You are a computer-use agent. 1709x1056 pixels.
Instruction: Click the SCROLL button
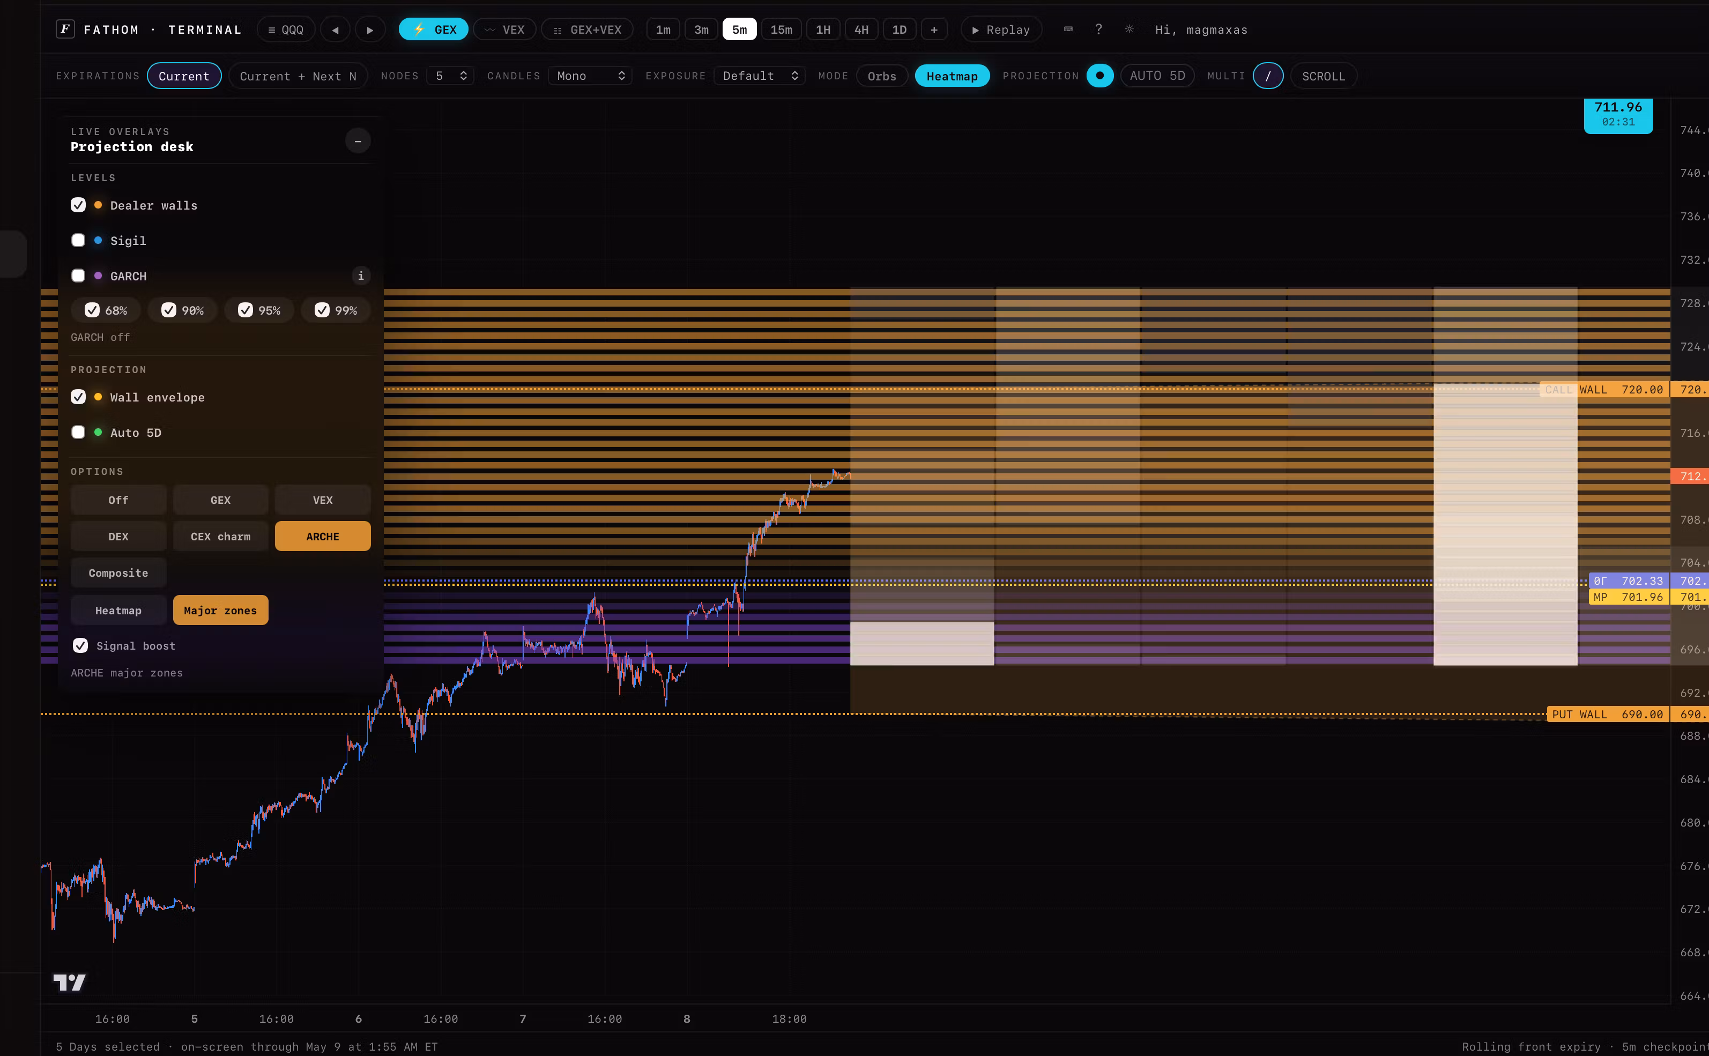coord(1324,76)
